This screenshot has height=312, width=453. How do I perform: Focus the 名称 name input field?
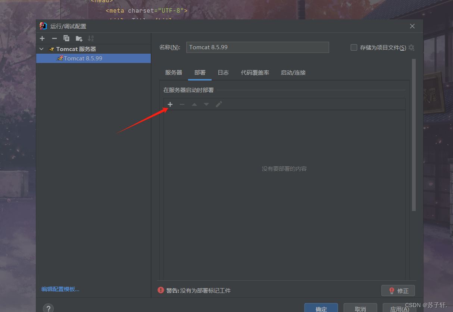click(x=257, y=47)
